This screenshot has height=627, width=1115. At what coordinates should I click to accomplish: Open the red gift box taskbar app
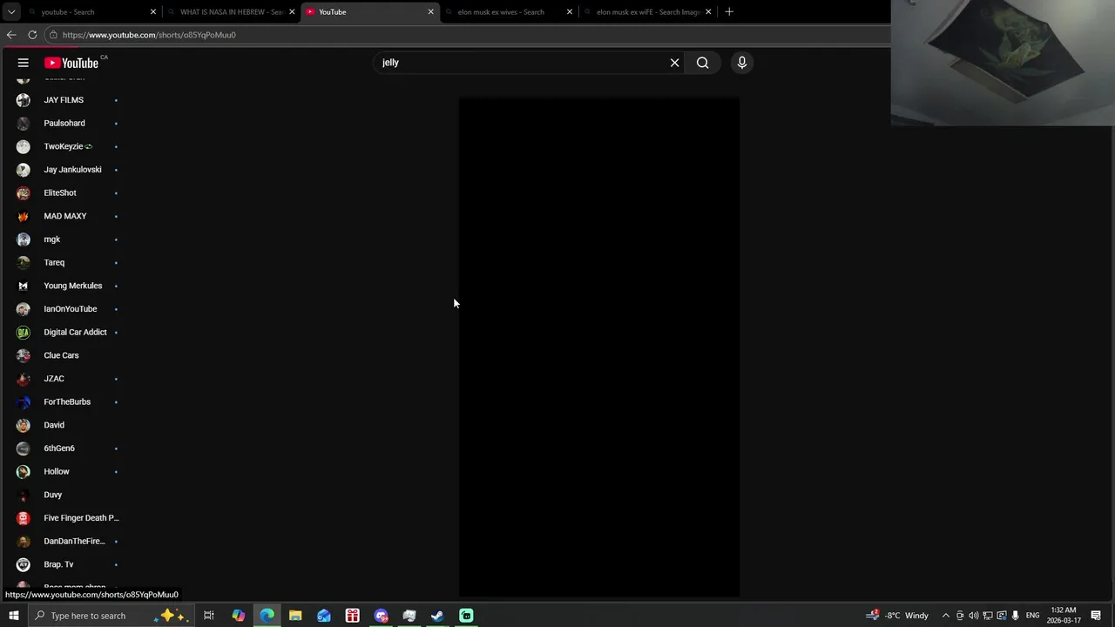(x=353, y=616)
